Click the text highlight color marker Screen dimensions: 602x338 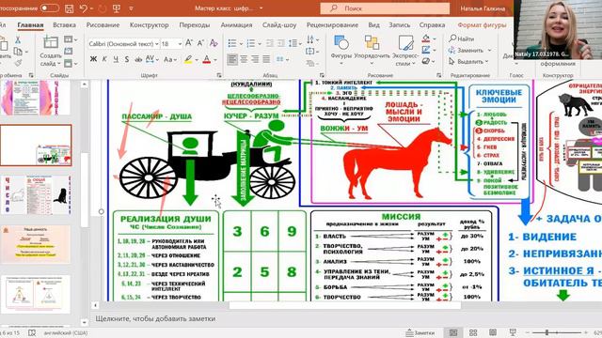click(188, 59)
